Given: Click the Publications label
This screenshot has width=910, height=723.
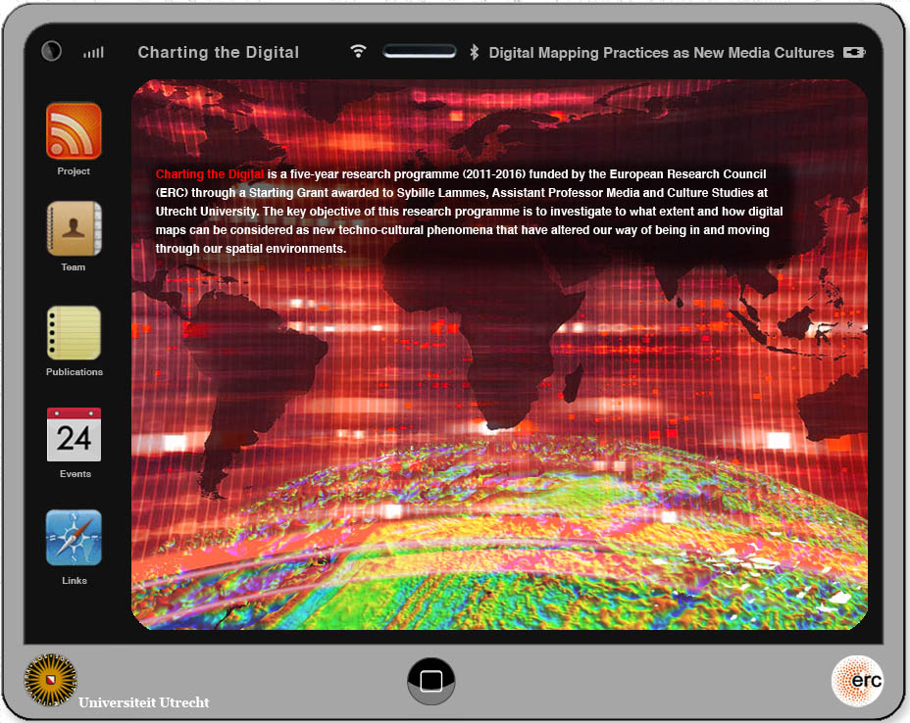Looking at the screenshot, I should [75, 371].
